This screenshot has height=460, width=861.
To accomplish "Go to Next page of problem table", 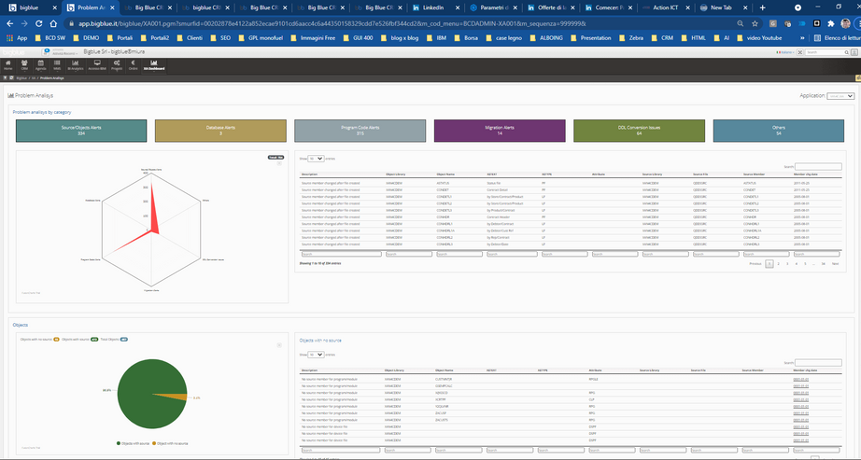I will point(835,264).
